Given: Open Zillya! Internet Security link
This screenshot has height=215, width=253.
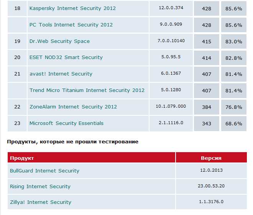Looking at the screenshot, I should pyautogui.click(x=41, y=202).
